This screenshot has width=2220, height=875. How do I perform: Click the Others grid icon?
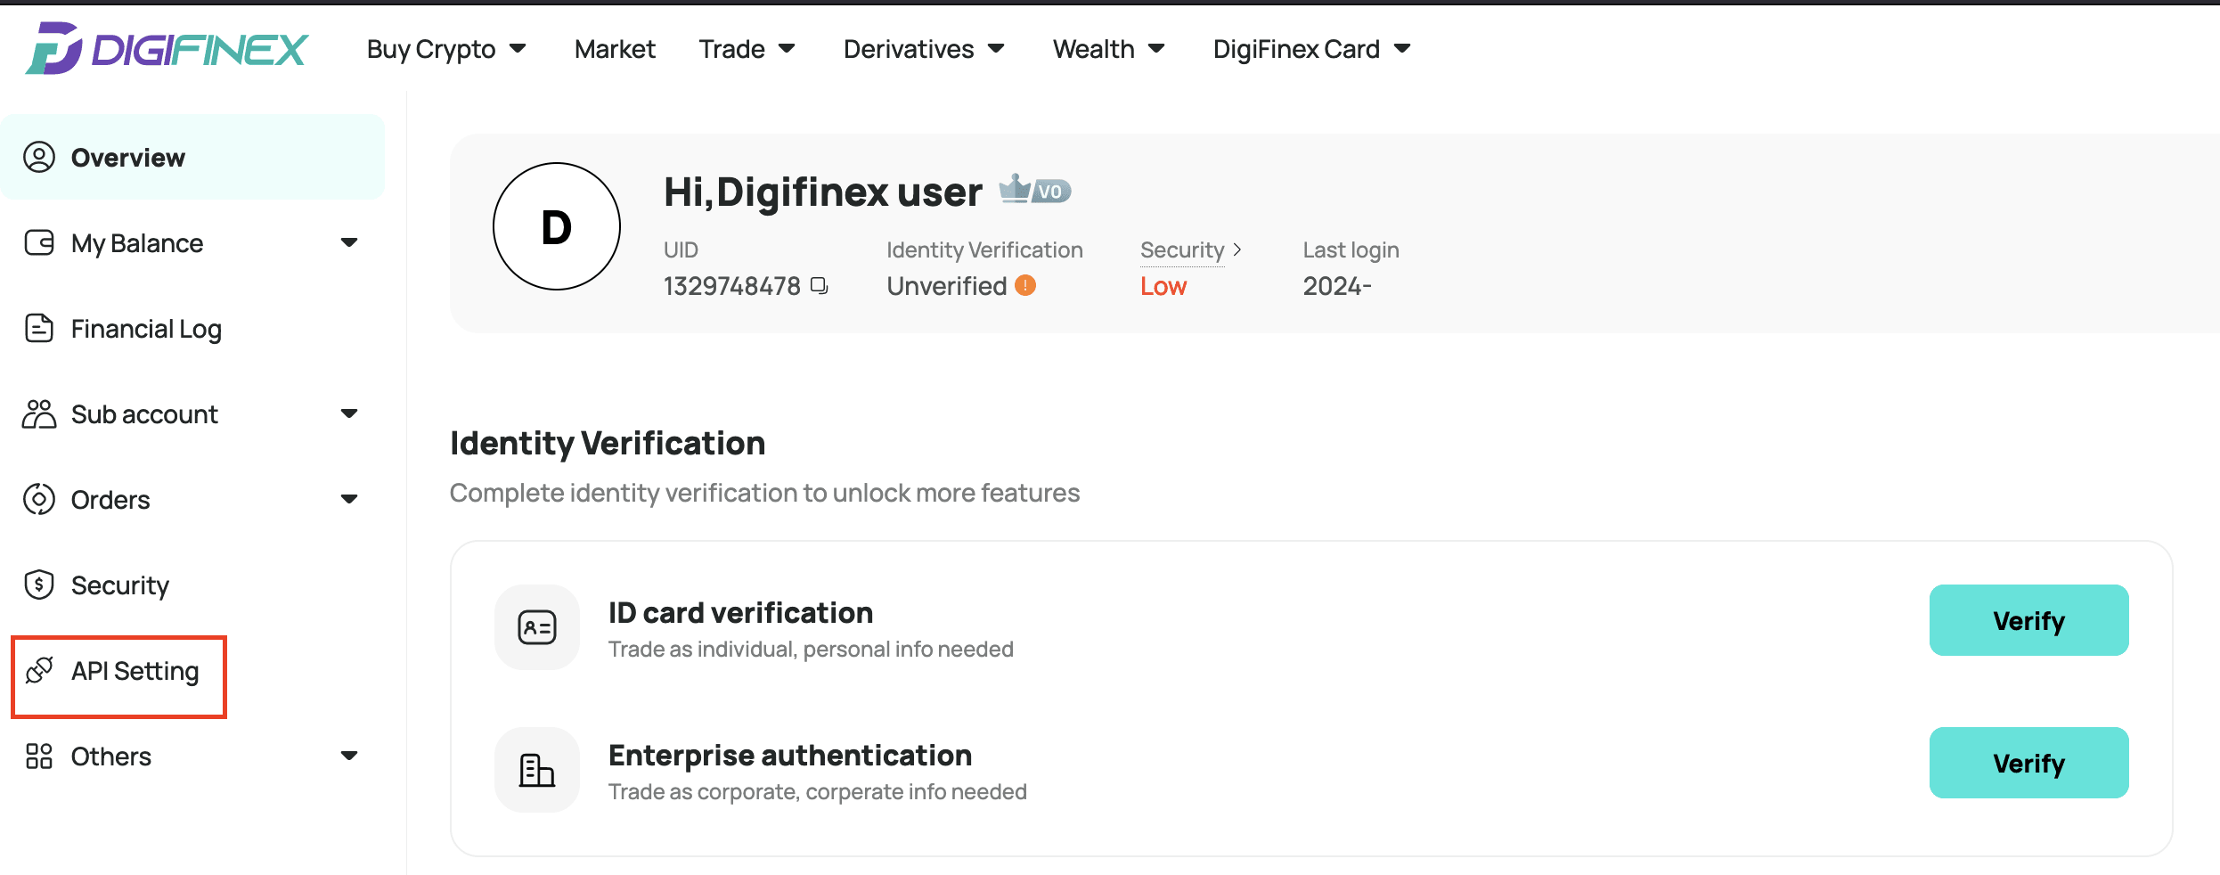[39, 756]
